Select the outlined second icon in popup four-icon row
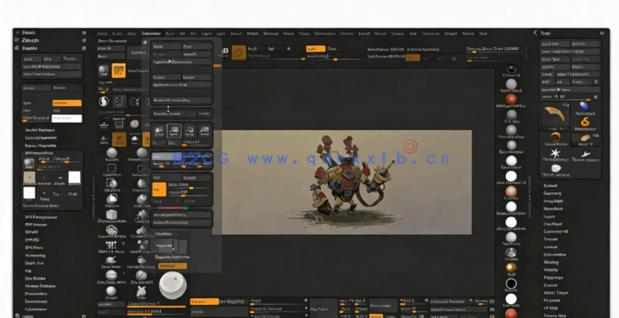The width and height of the screenshot is (619, 318). point(174,131)
